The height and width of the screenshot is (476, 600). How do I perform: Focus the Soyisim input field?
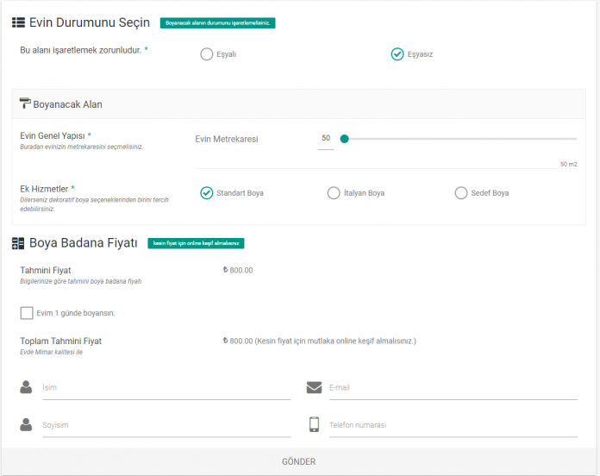tap(166, 425)
